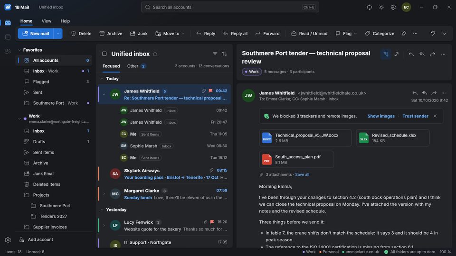Open the Move to dropdown

point(170,34)
